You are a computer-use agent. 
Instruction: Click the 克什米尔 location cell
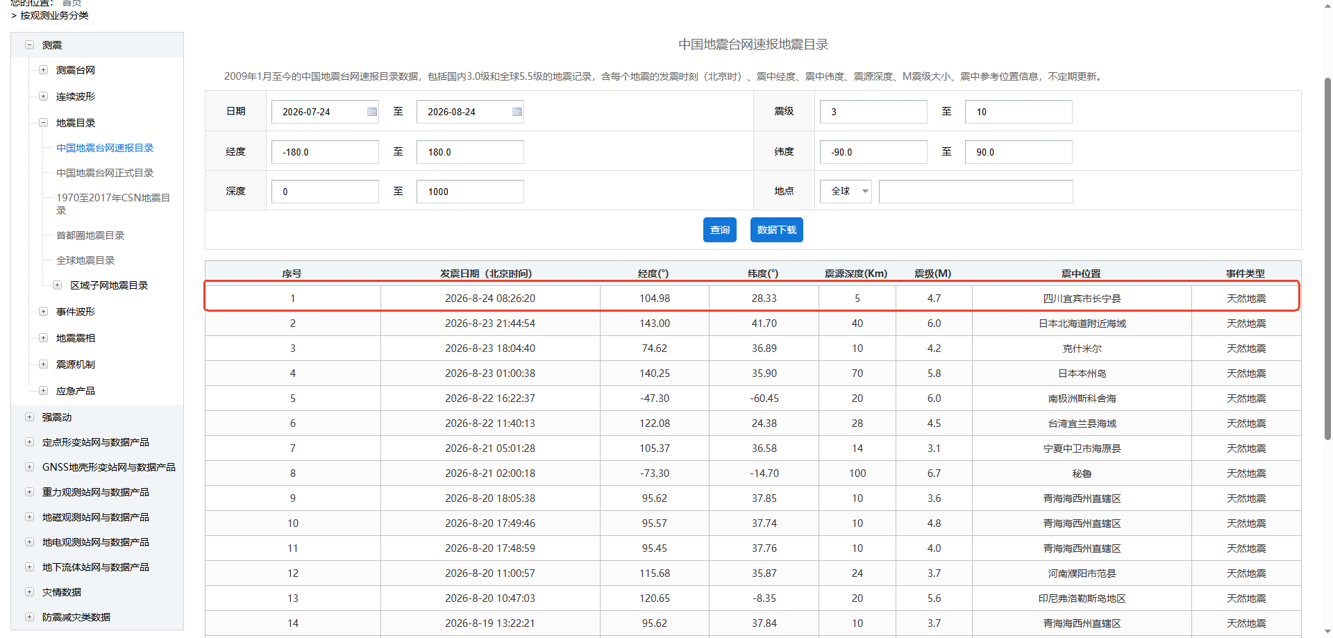tap(1082, 349)
